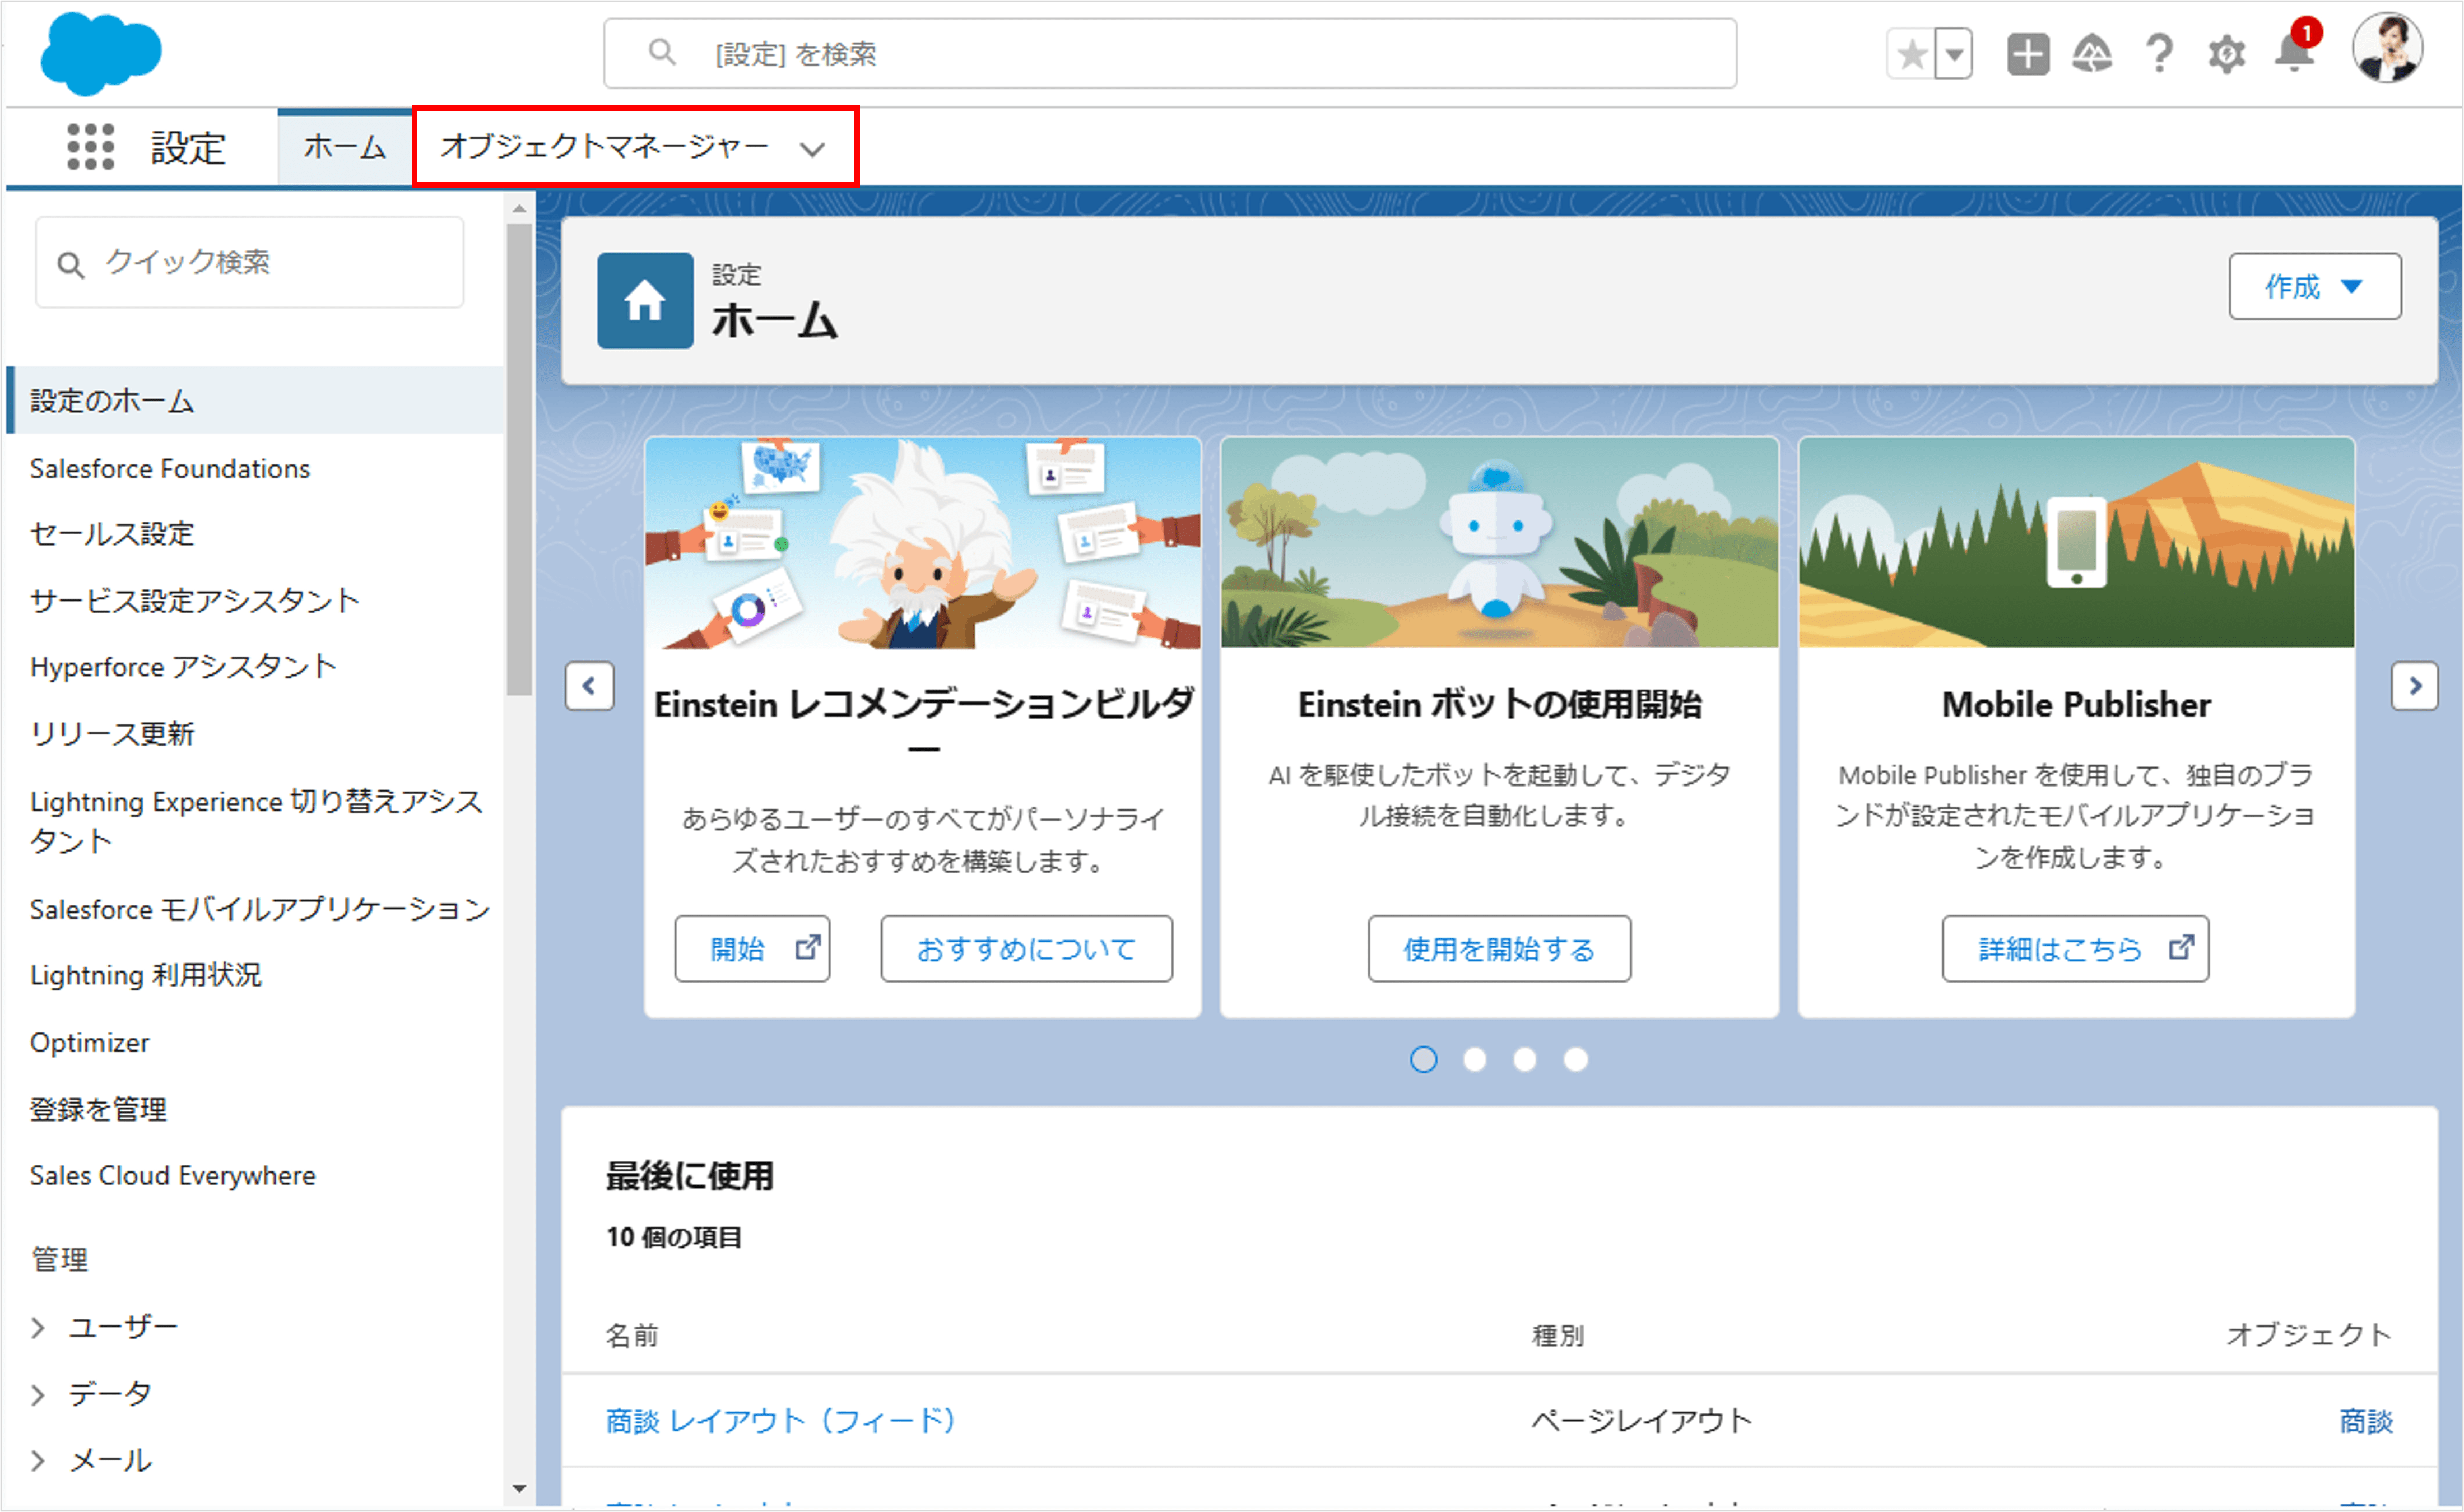Click the search magnifier in the setup search bar

point(662,52)
